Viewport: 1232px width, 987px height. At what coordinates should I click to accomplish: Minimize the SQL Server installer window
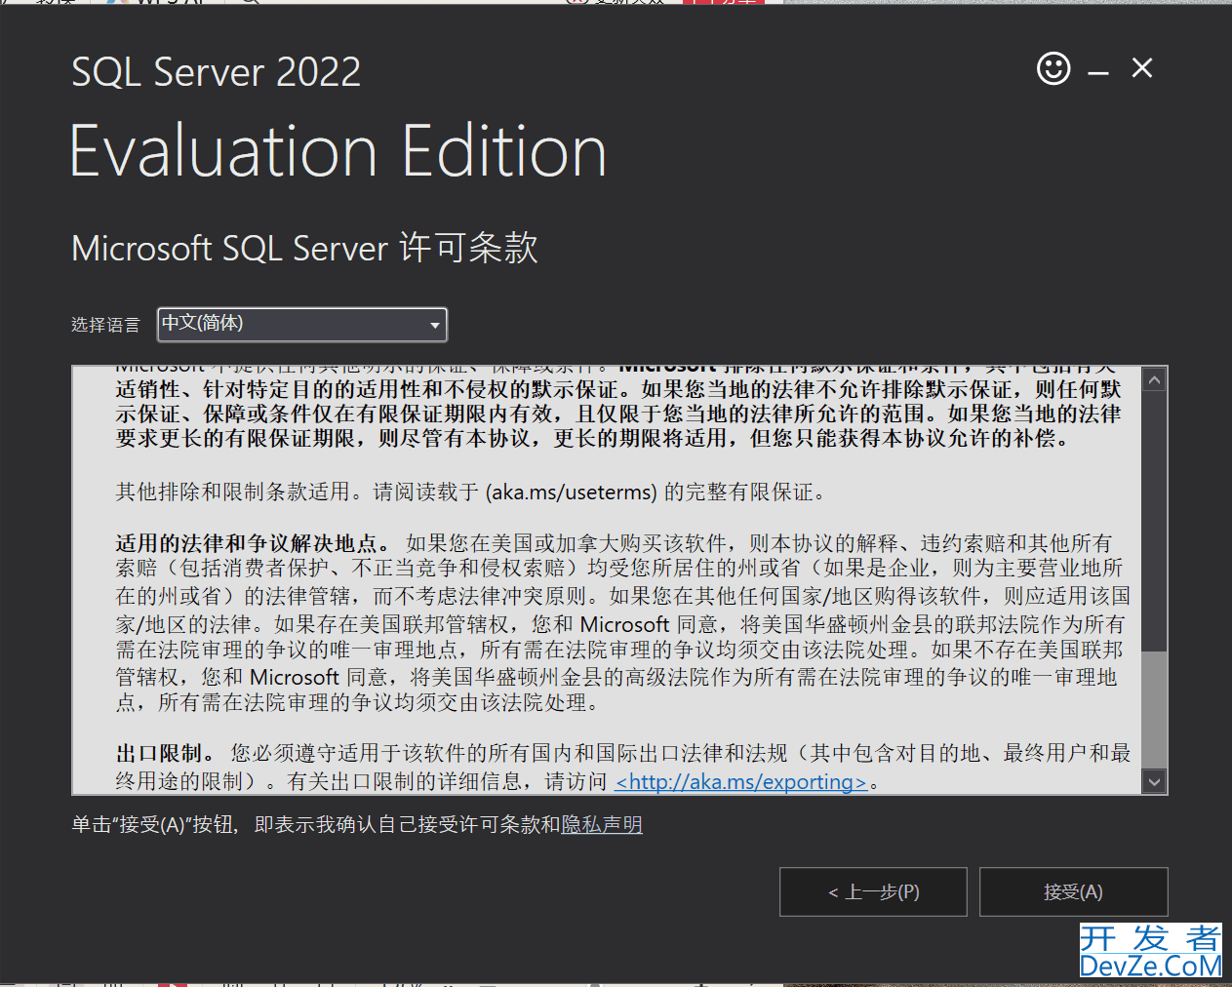click(x=1098, y=73)
